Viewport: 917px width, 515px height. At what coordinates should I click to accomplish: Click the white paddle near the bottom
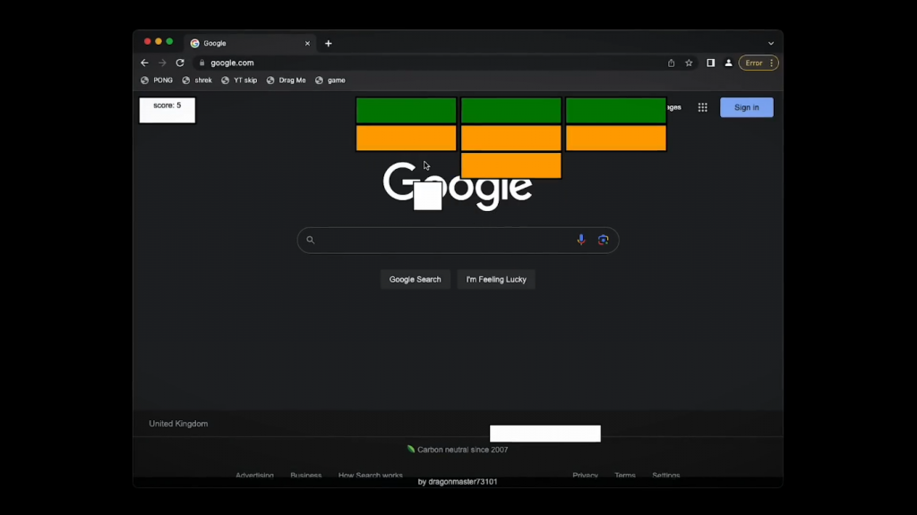click(x=545, y=434)
